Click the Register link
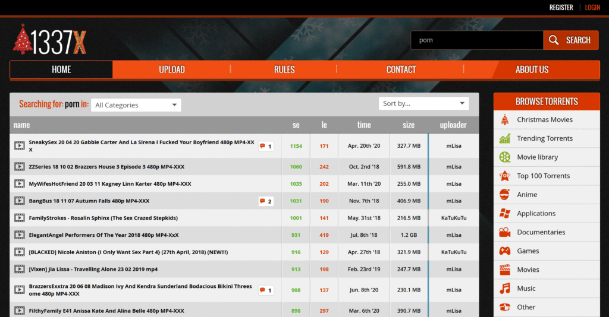The height and width of the screenshot is (317, 609). click(561, 8)
